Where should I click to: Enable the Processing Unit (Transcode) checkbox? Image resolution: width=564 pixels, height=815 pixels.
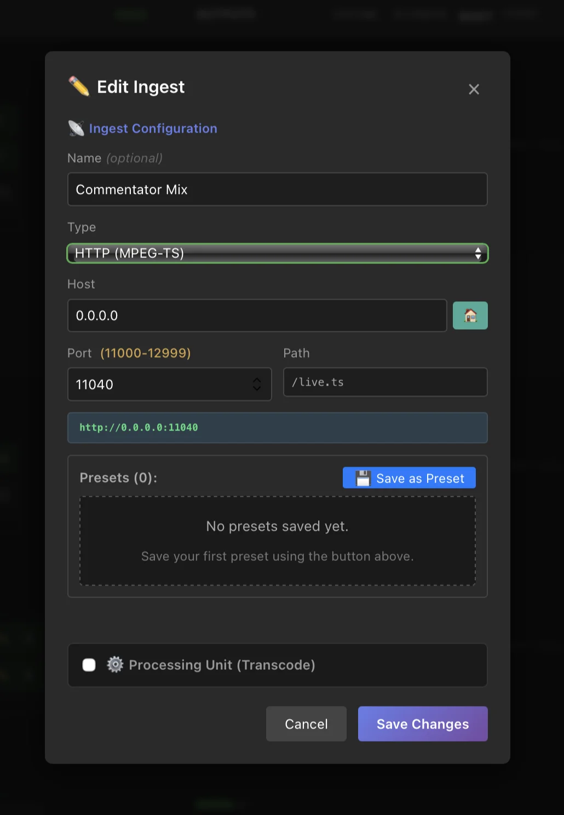pyautogui.click(x=89, y=665)
